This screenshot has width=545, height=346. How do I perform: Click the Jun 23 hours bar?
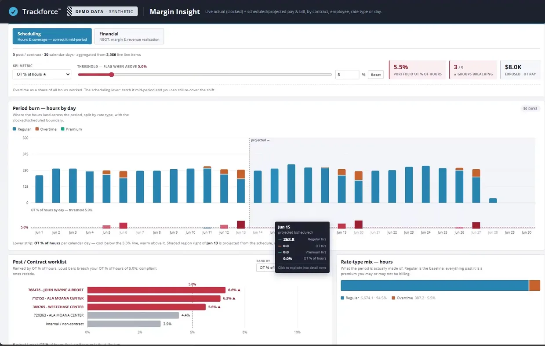tap(409, 185)
